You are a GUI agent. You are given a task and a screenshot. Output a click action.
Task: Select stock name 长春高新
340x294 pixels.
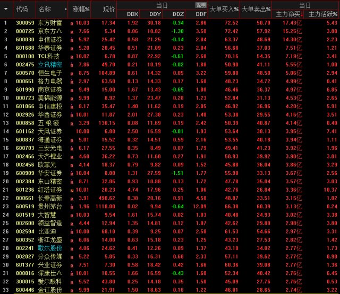pos(50,198)
